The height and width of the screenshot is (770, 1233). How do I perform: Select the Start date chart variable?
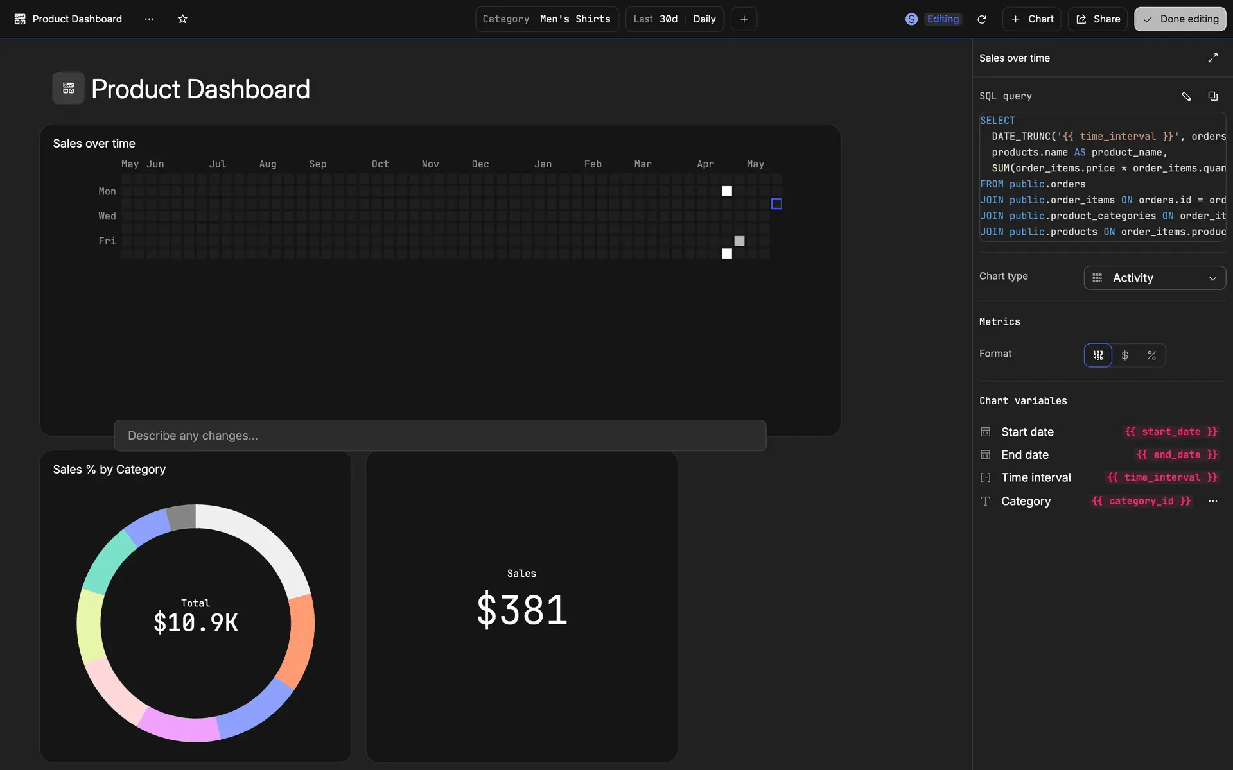[x=1027, y=432]
